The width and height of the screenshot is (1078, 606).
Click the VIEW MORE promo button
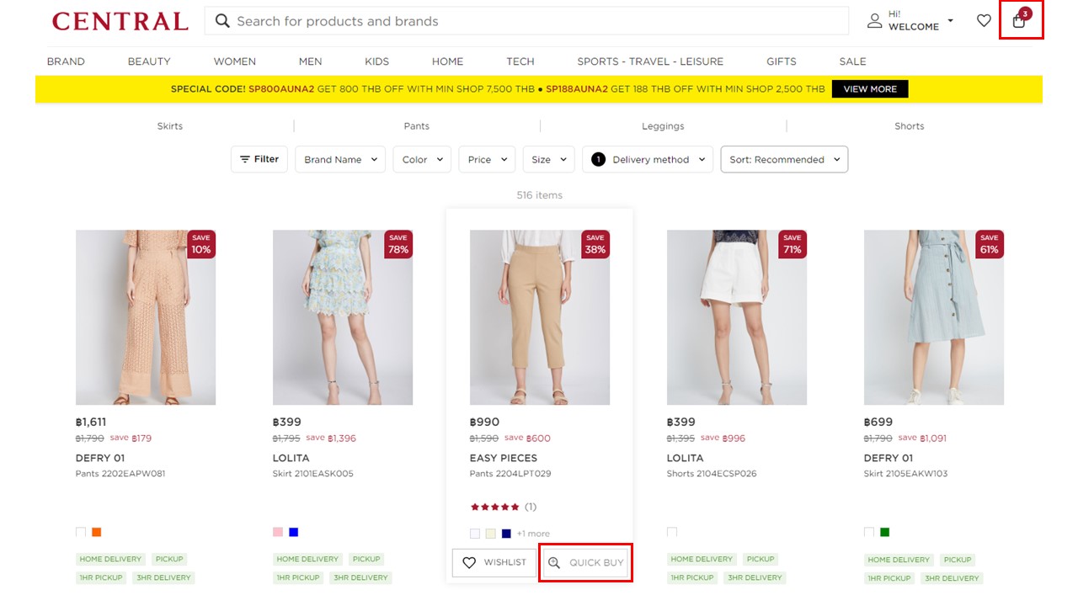pos(870,89)
